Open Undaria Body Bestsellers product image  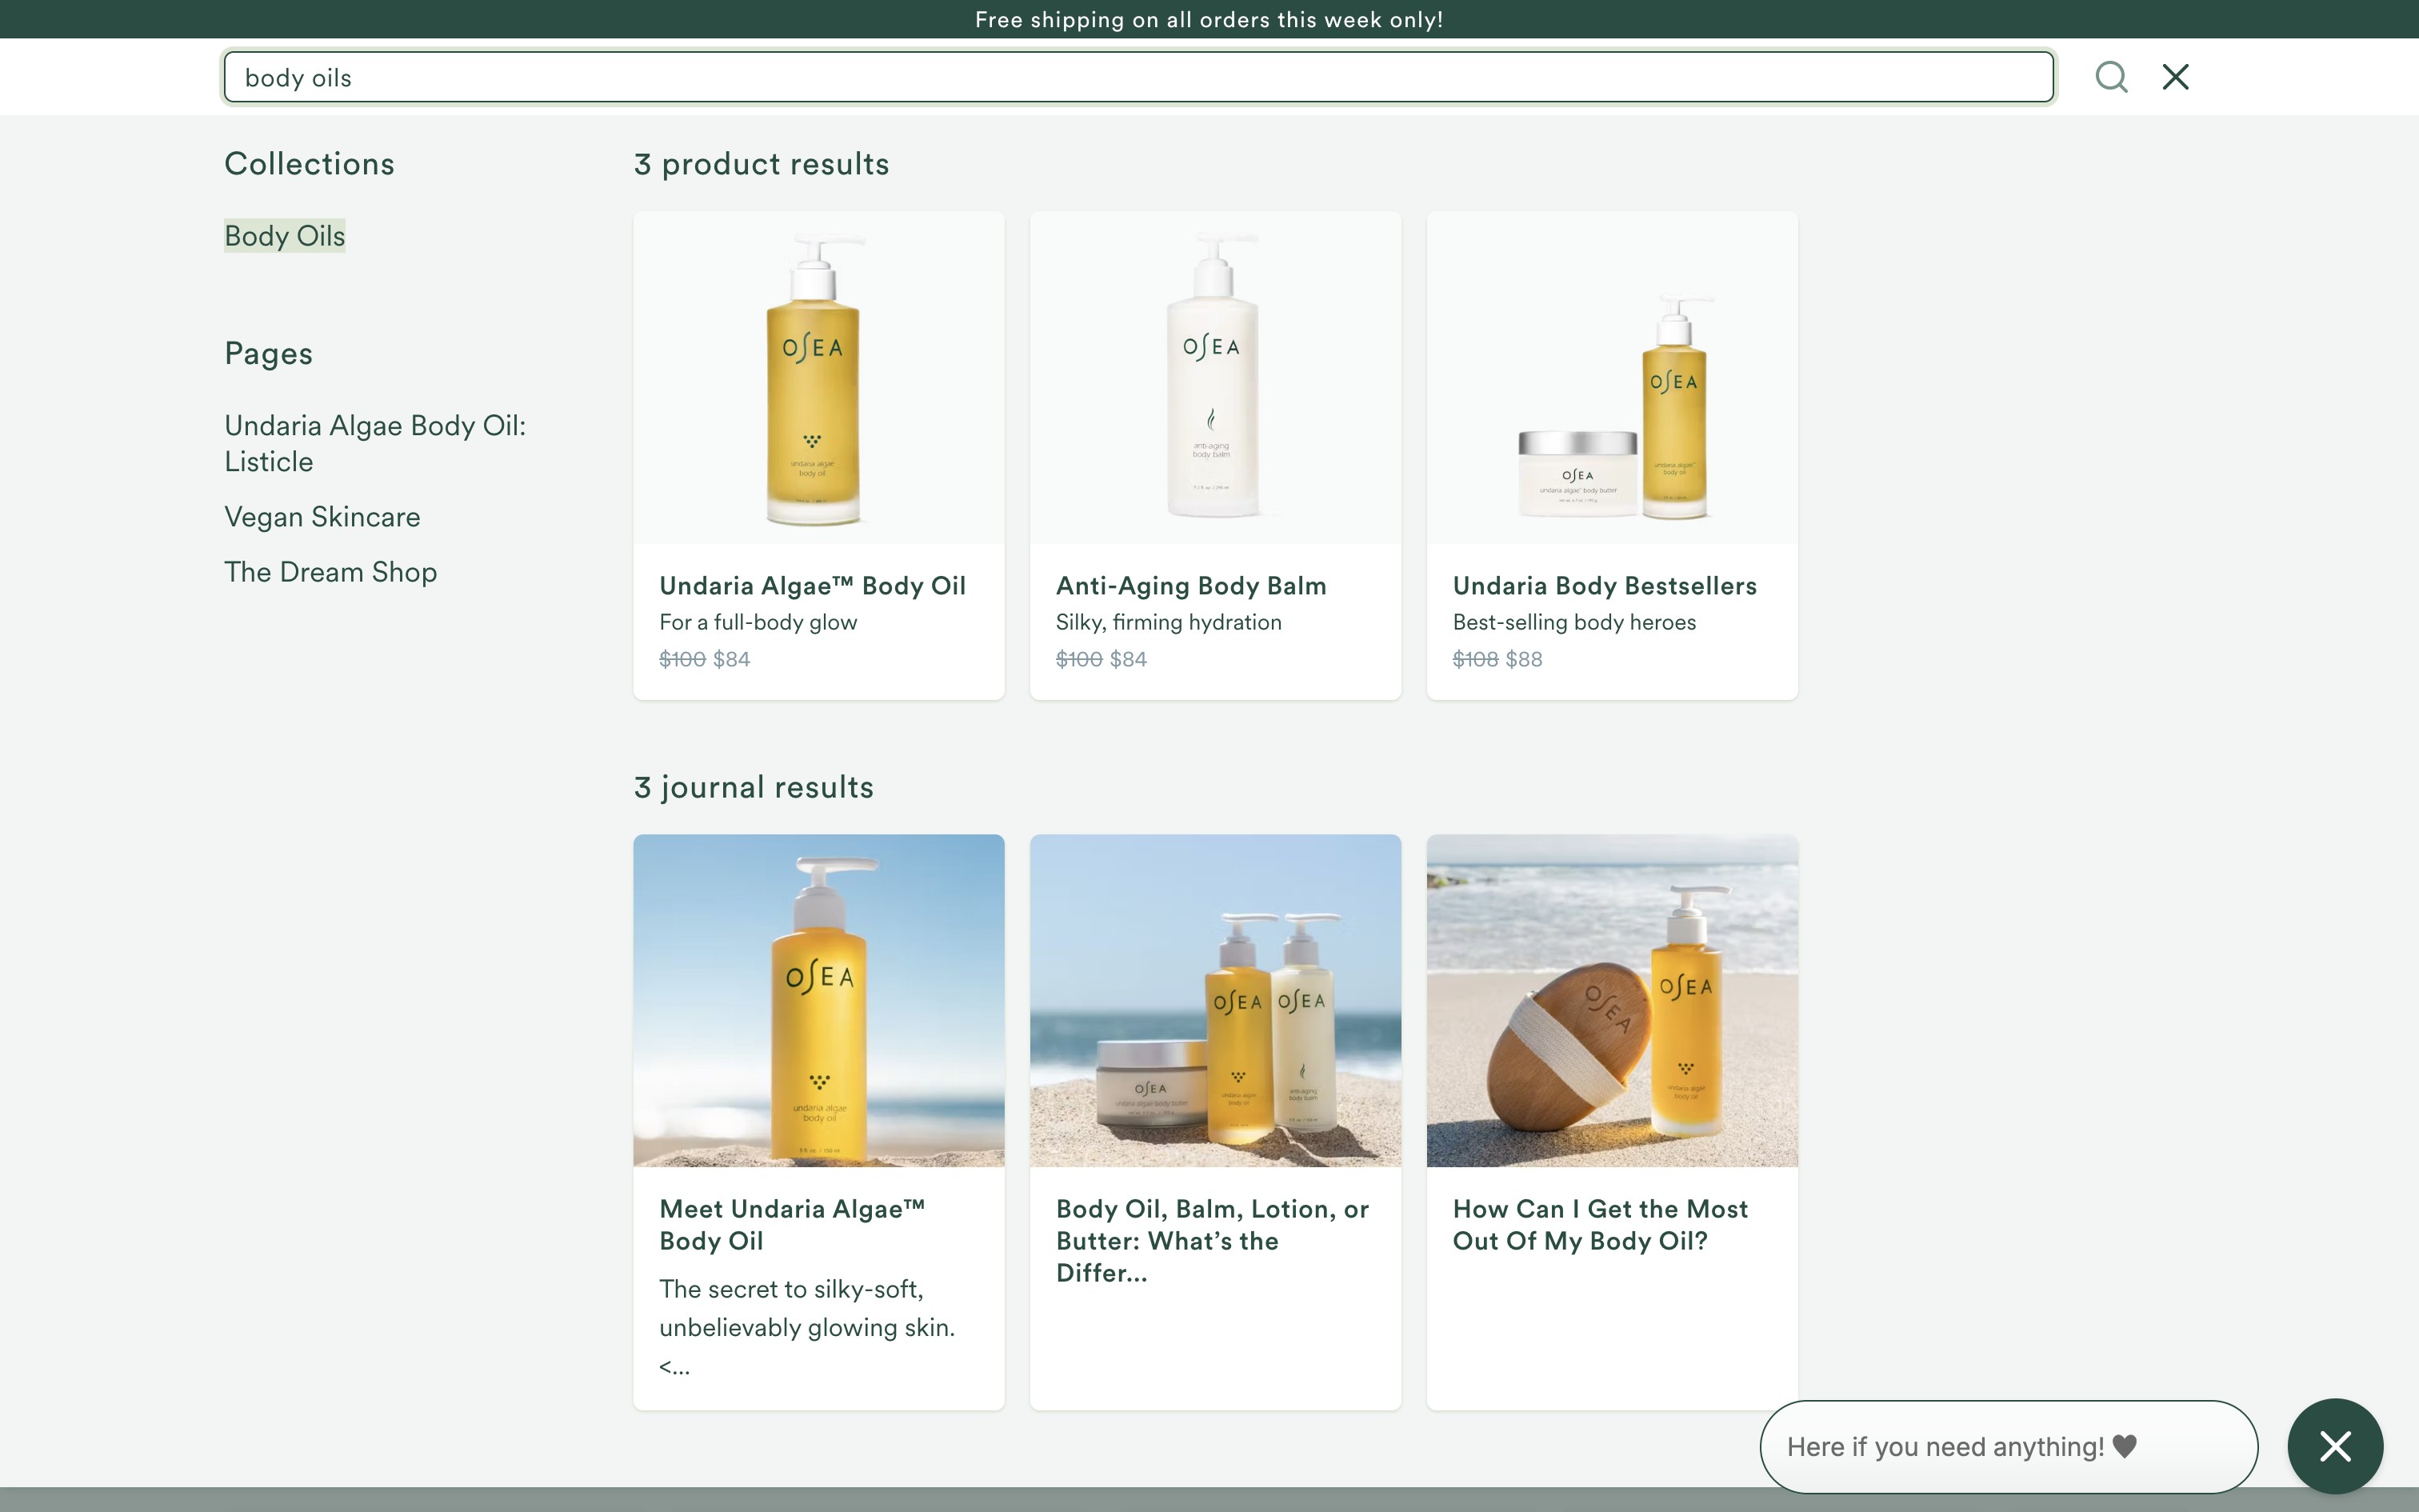pyautogui.click(x=1613, y=378)
